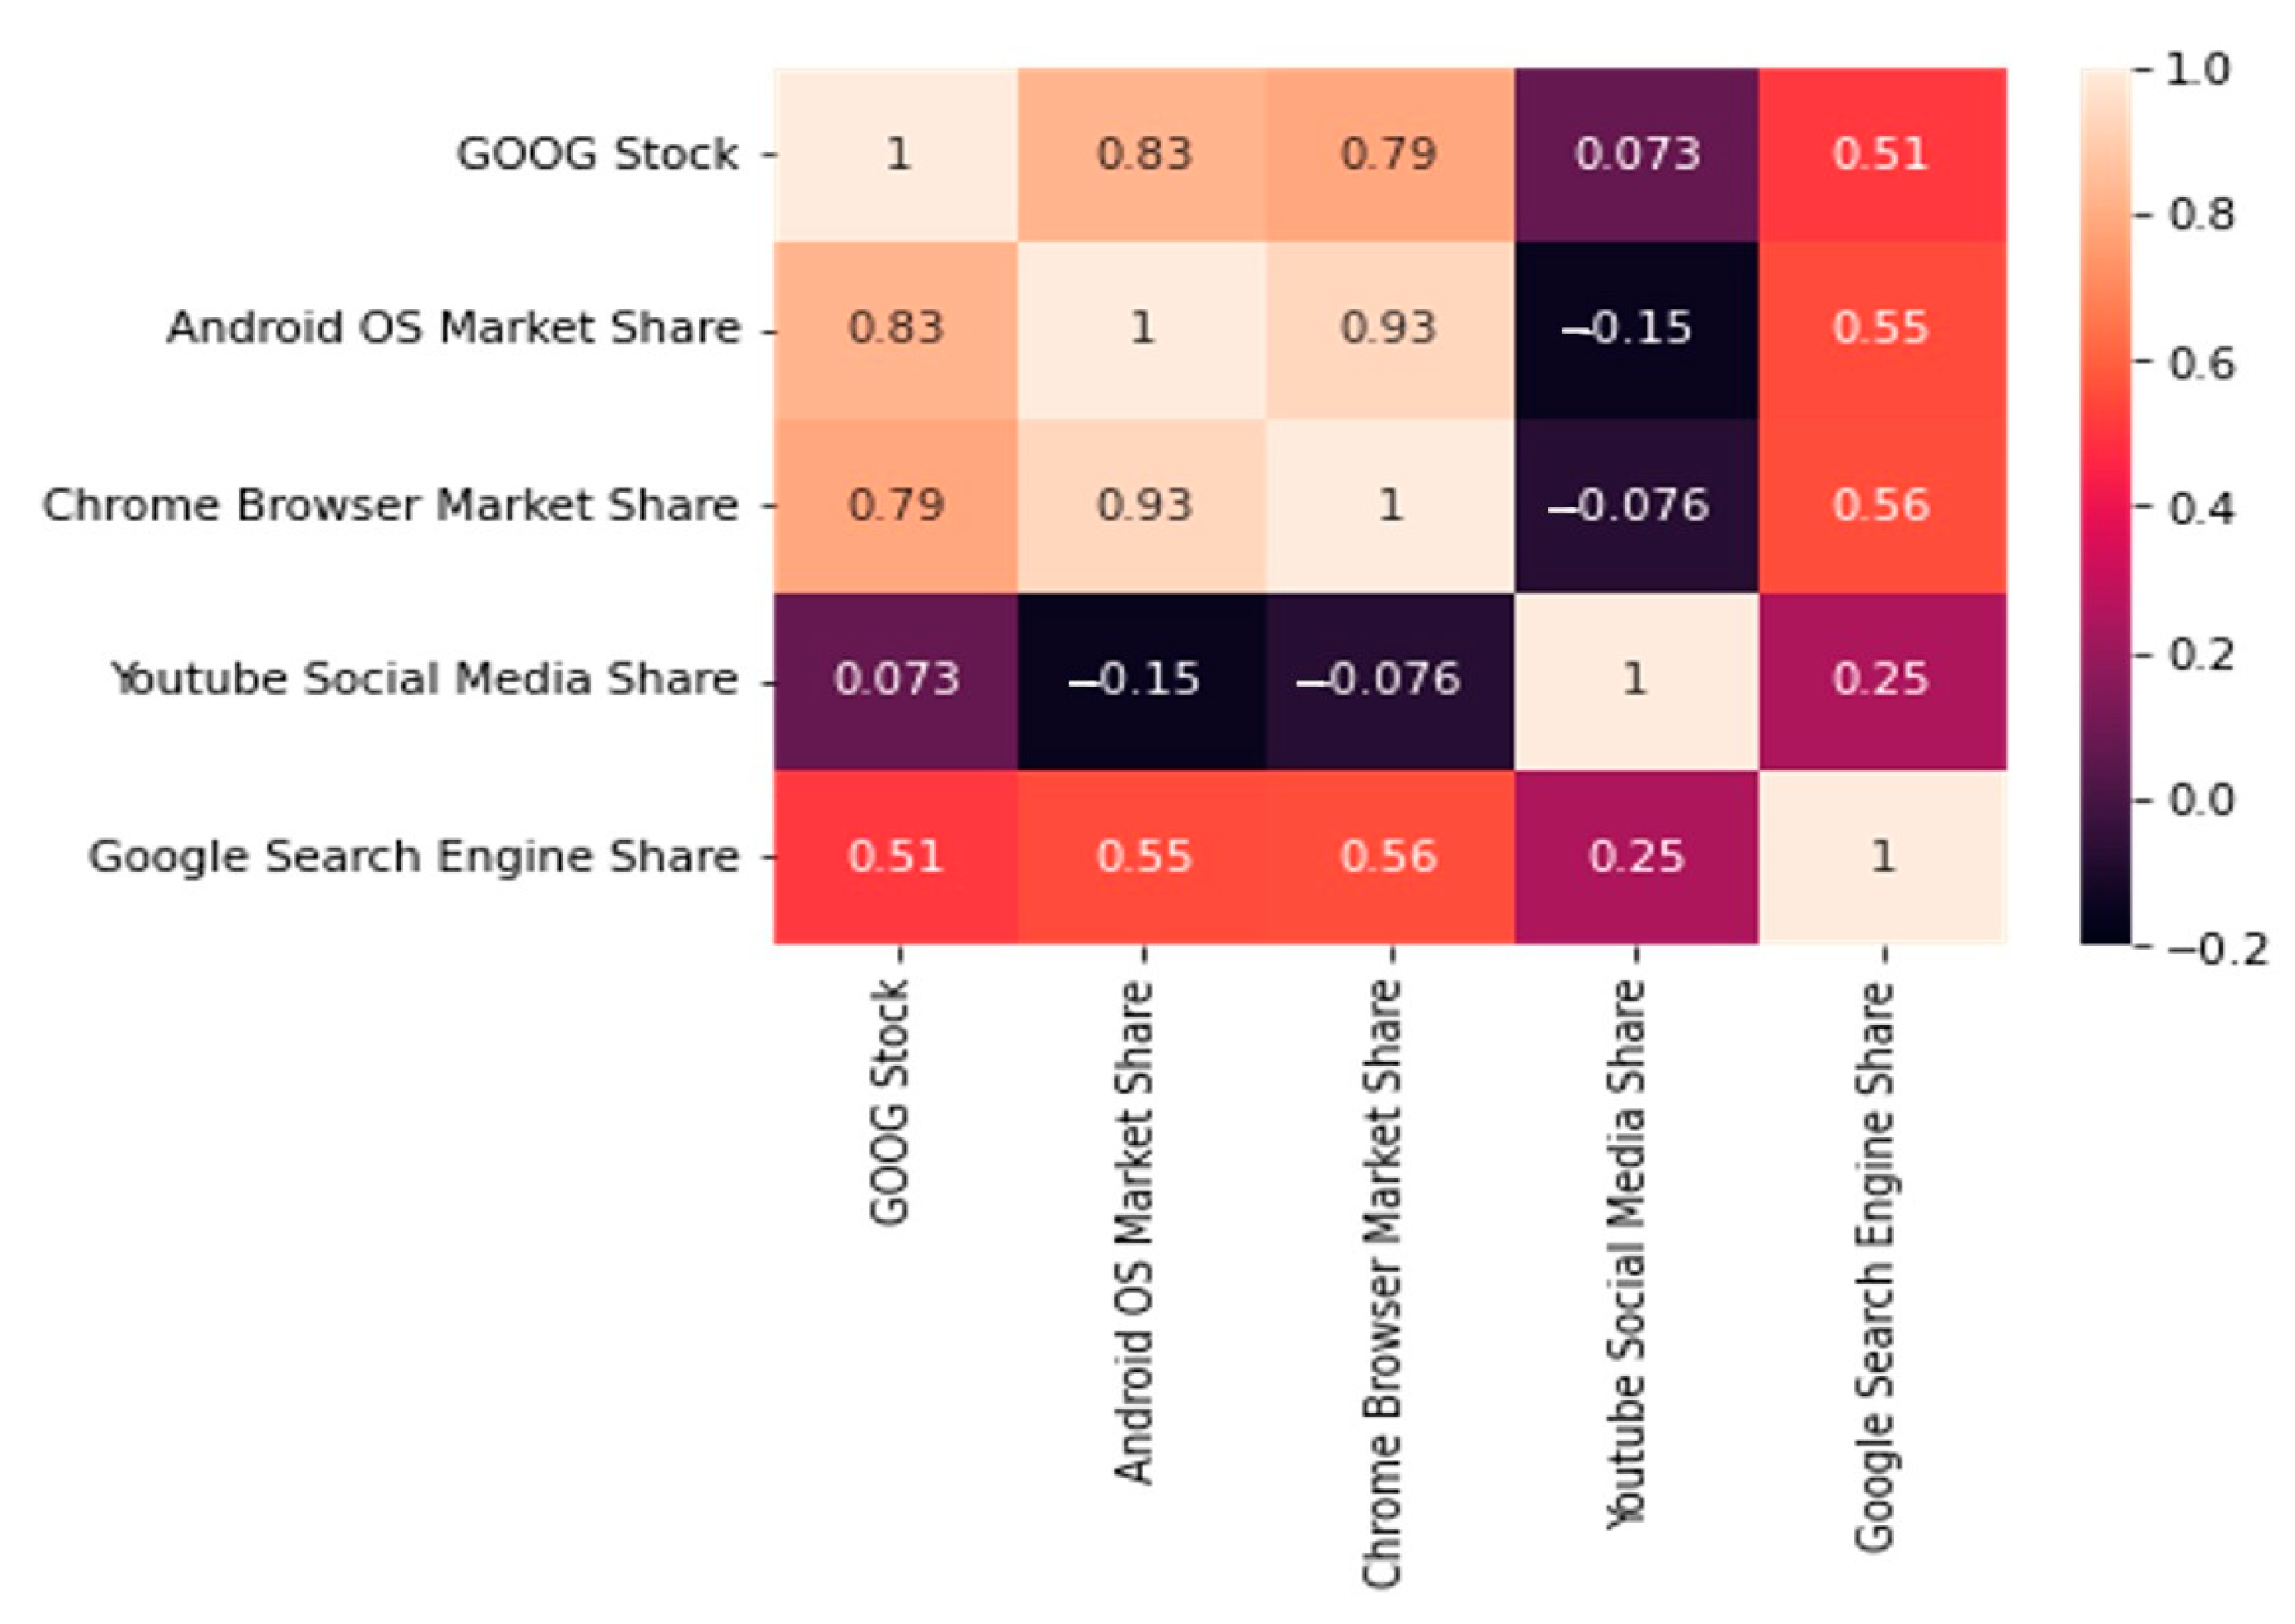Select the 0.83 cell in GOOG Stock row

(1143, 155)
